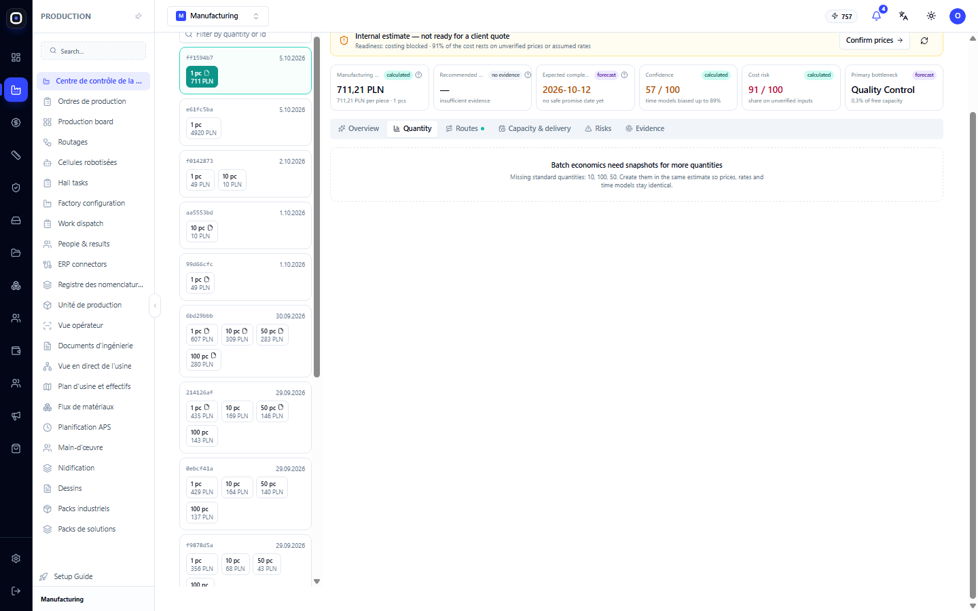The image size is (978, 611).
Task: Click the info icon on the Recommended card
Action: pyautogui.click(x=528, y=75)
